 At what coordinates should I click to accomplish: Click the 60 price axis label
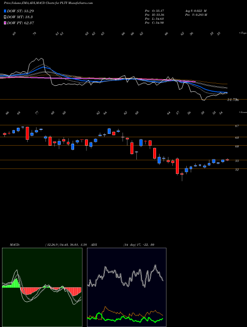(x=237, y=146)
